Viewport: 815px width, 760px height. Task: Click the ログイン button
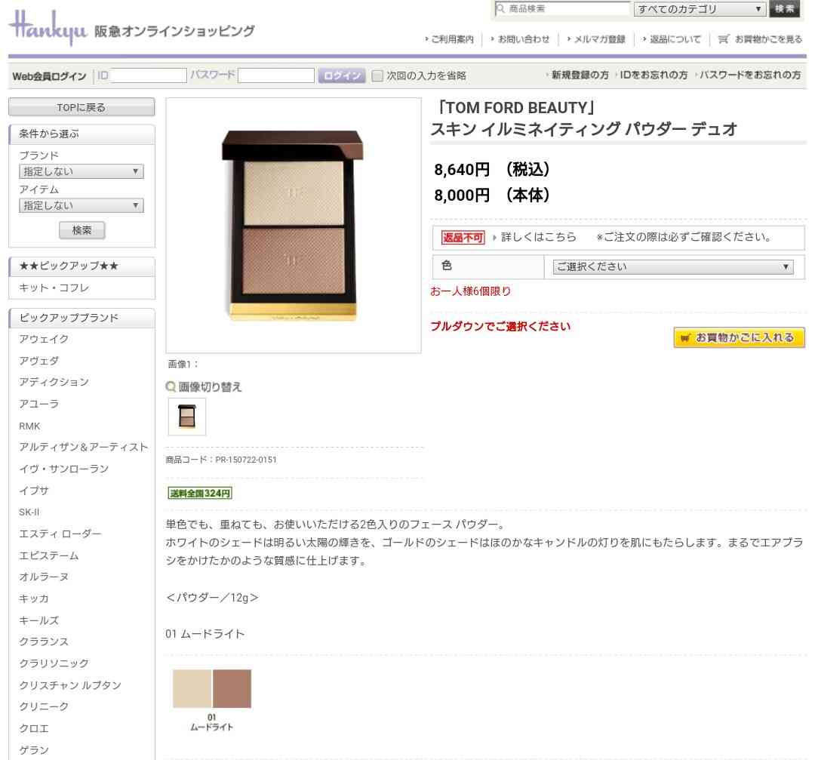click(342, 76)
